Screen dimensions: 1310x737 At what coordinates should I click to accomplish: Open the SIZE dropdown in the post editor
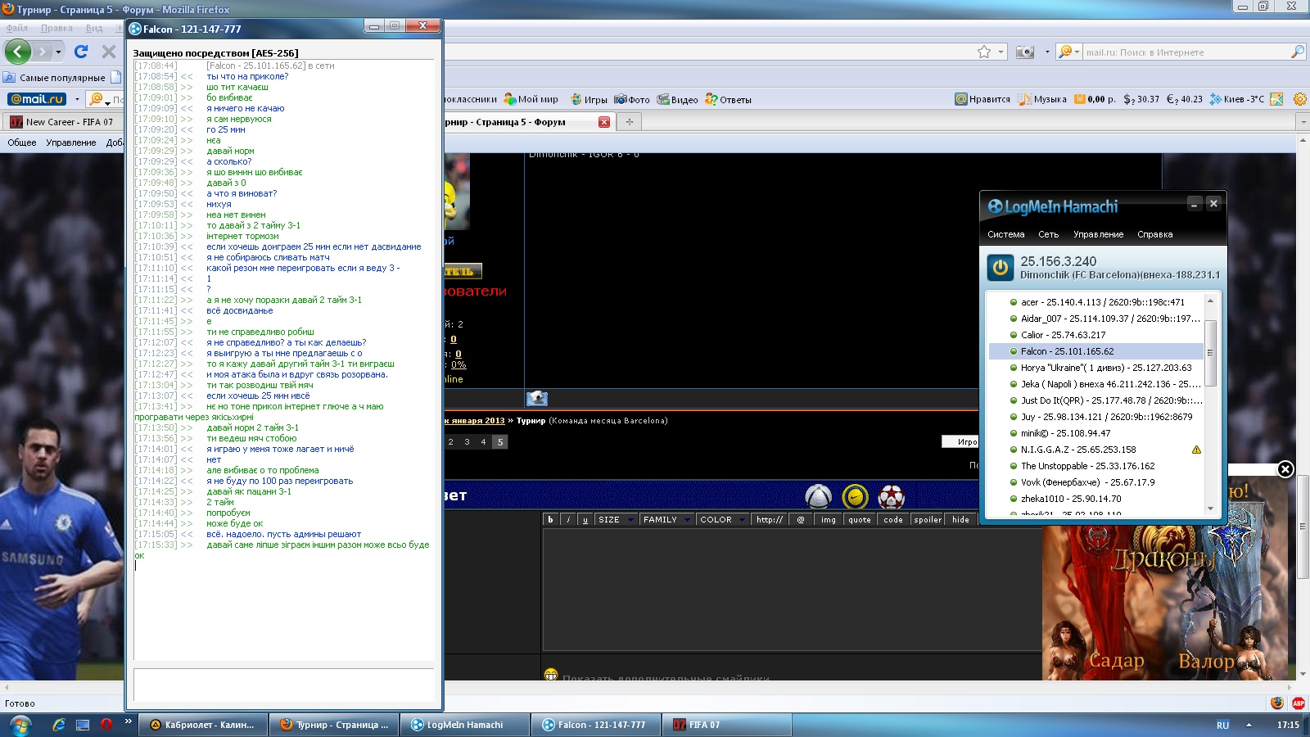tap(616, 519)
